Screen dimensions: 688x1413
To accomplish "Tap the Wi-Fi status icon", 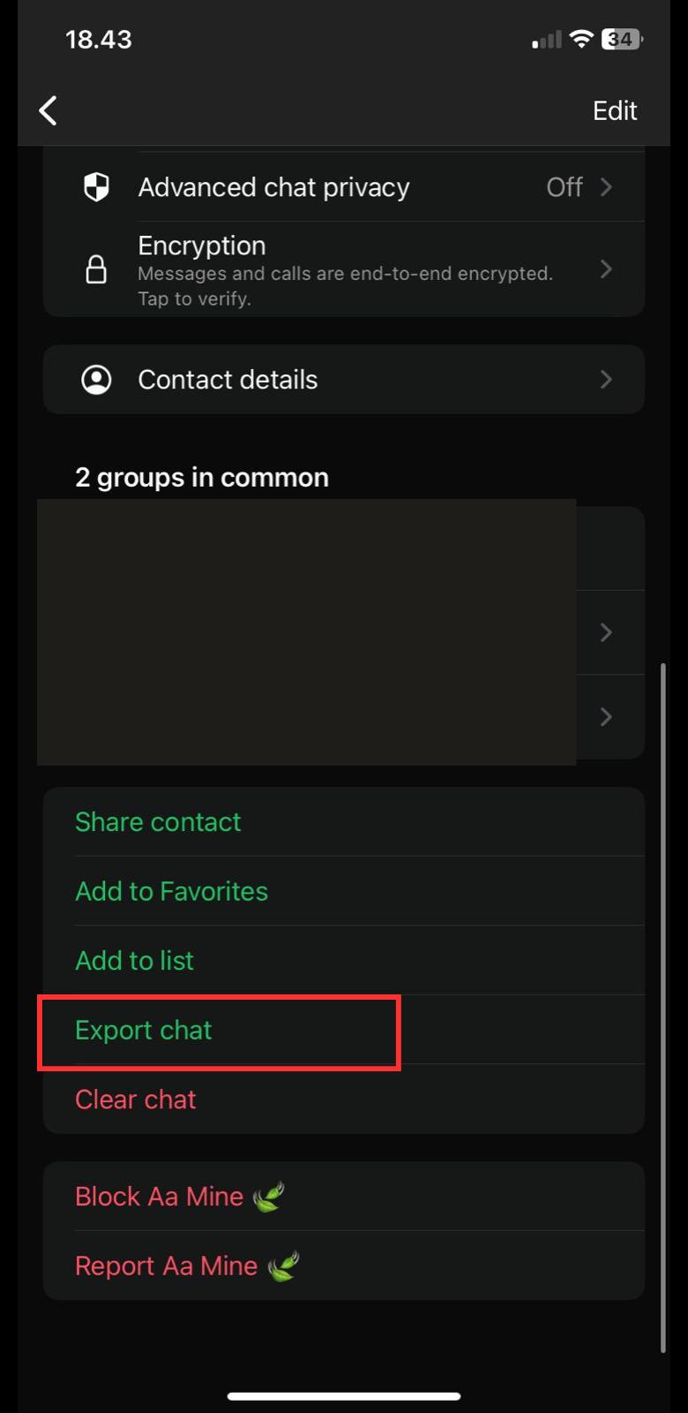I will [580, 39].
